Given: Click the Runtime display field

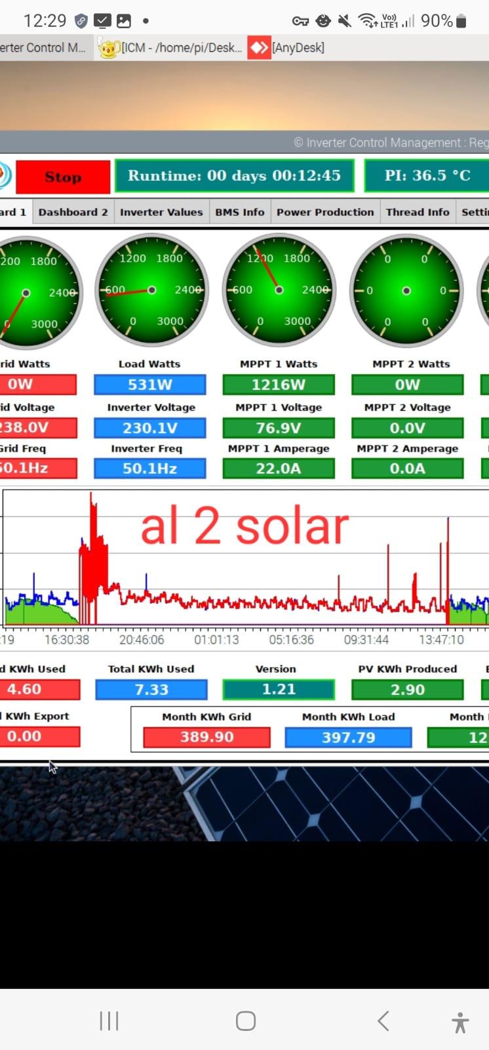Looking at the screenshot, I should click(x=234, y=176).
